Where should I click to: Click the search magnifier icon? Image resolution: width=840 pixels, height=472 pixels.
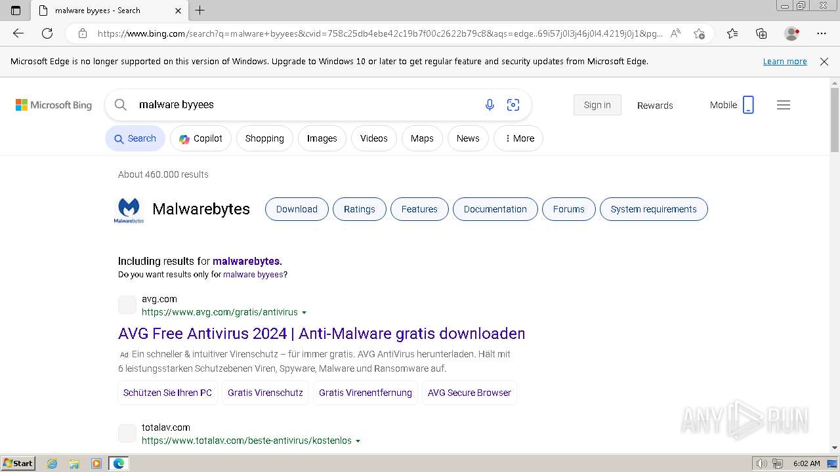point(120,105)
